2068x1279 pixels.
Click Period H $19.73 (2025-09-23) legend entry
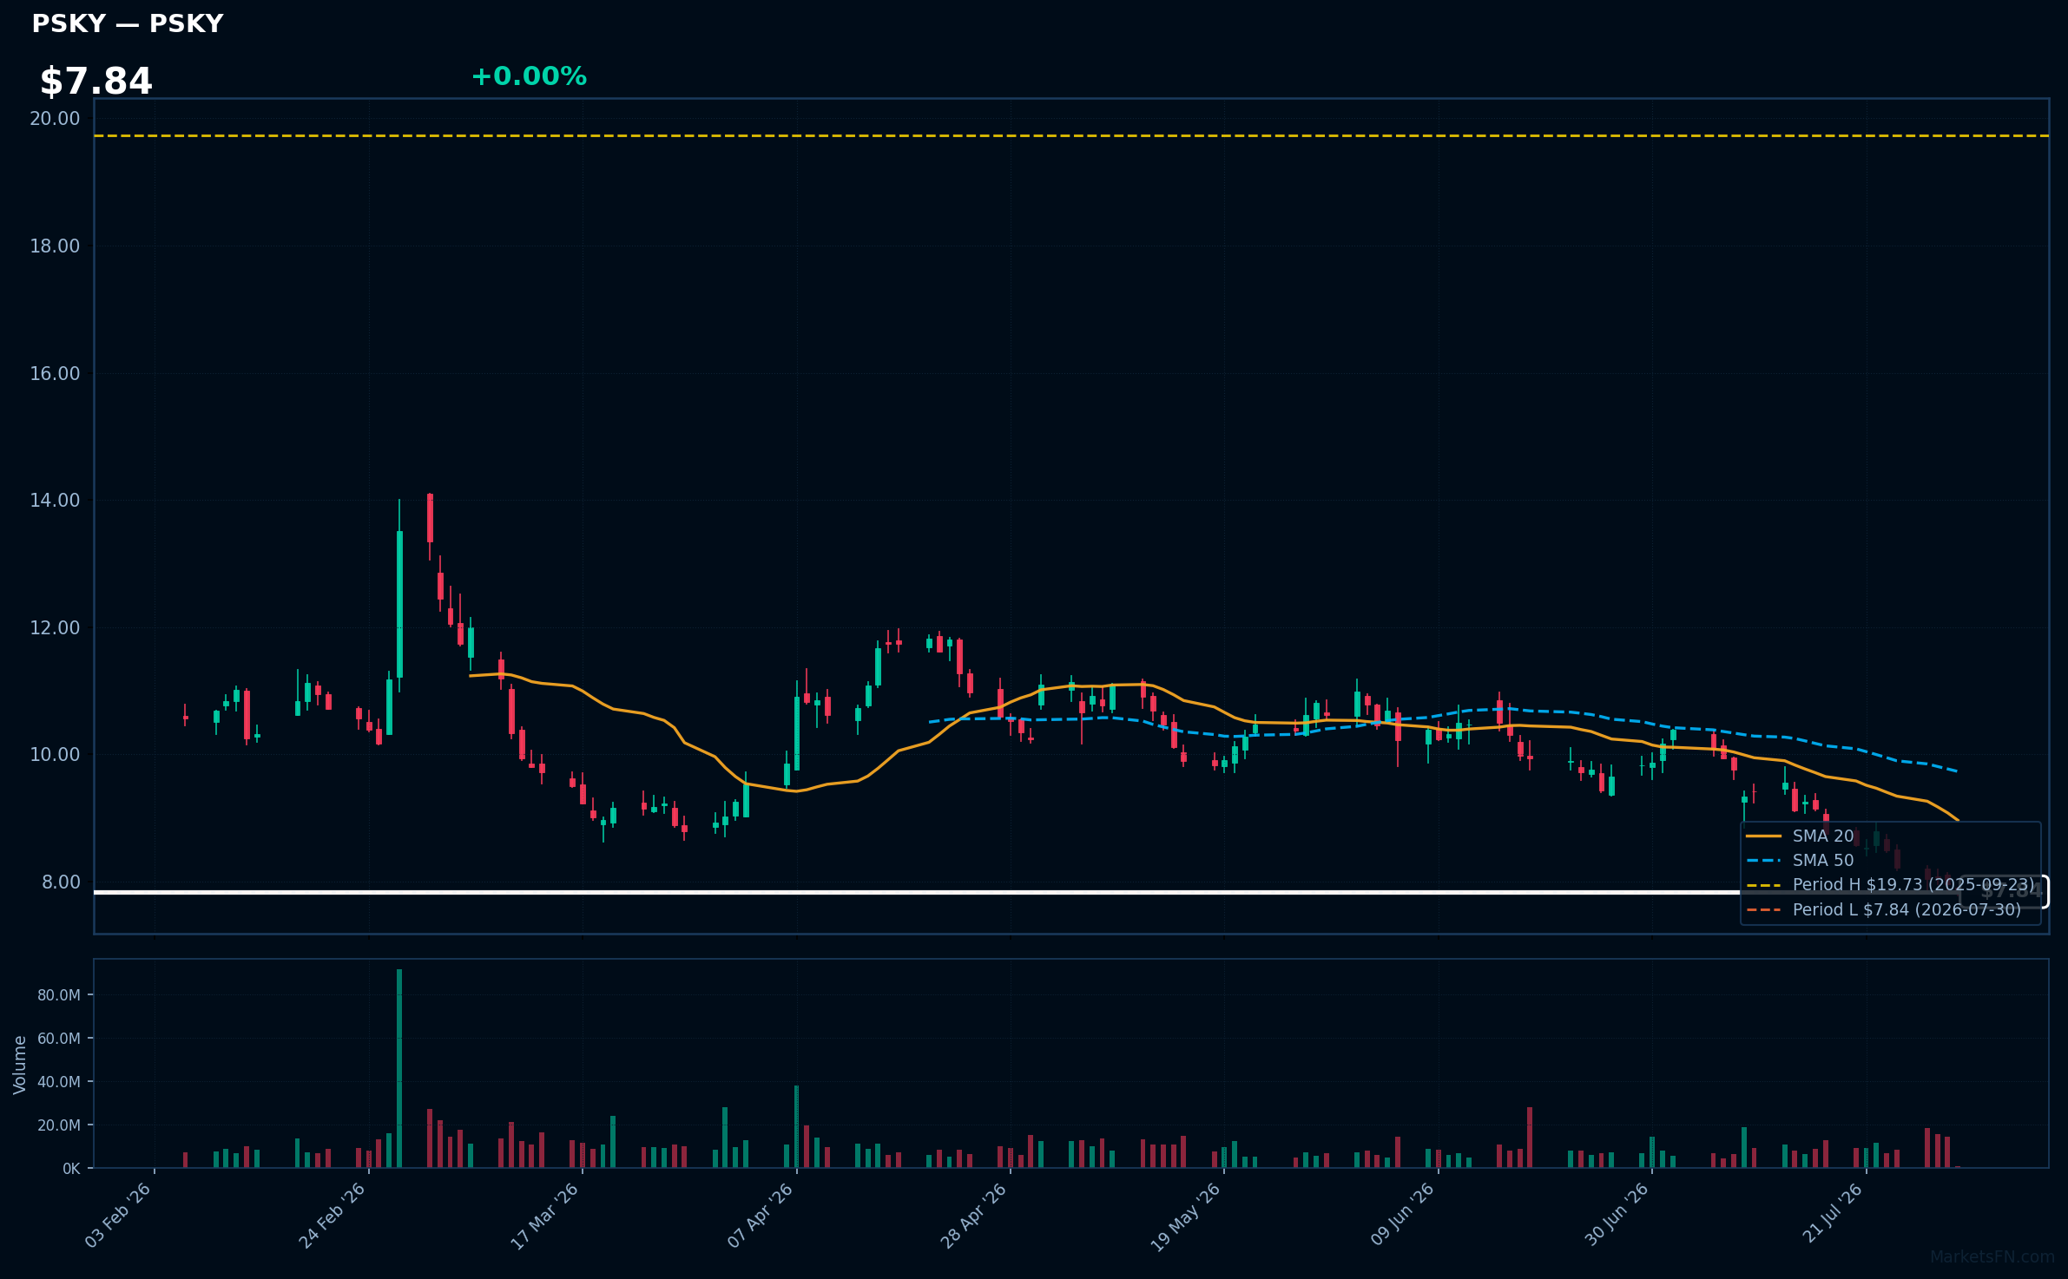click(1890, 884)
